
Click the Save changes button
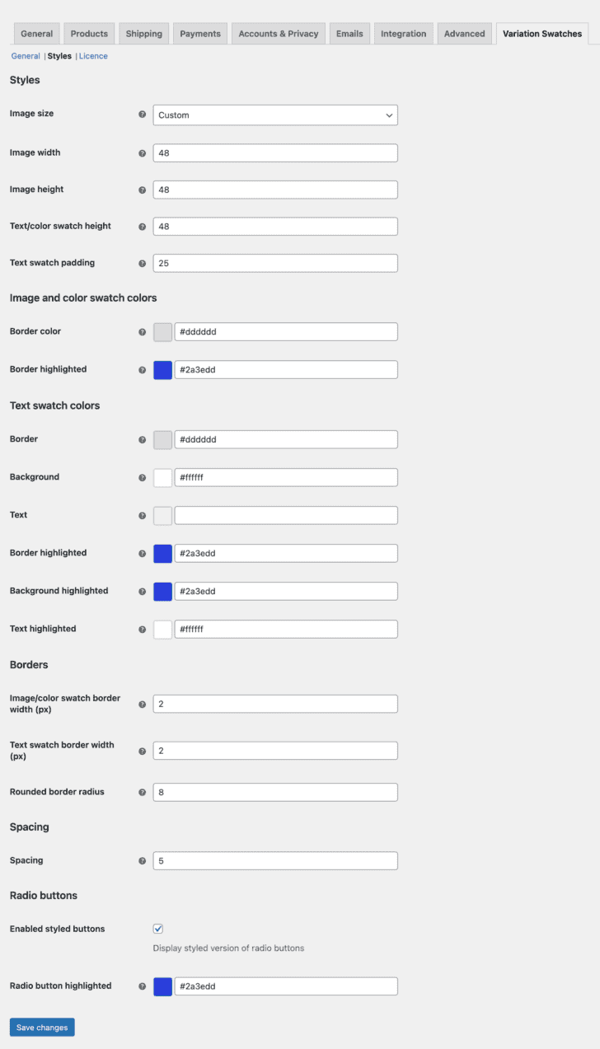(41, 1027)
